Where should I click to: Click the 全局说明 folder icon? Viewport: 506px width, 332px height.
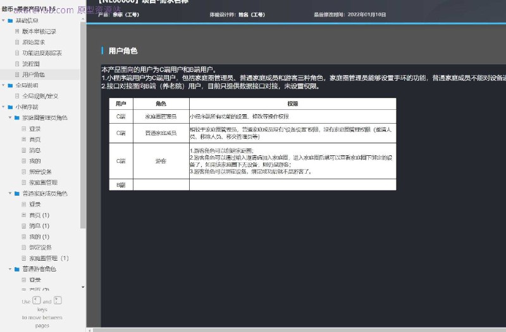[10, 85]
